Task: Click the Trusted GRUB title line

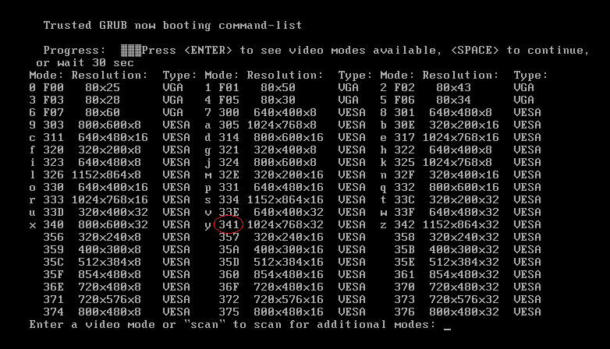Action: tap(172, 25)
